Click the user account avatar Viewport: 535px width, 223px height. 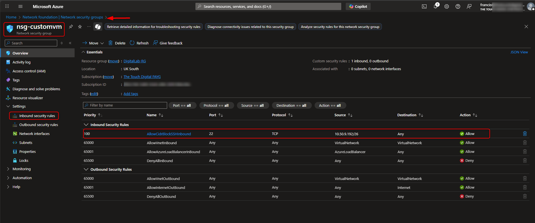pyautogui.click(x=531, y=6)
